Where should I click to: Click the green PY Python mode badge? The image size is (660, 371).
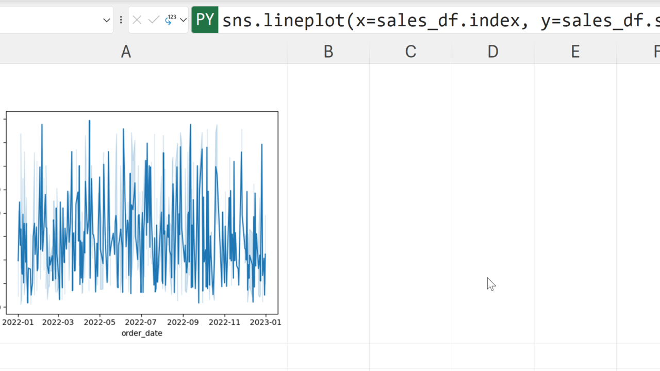point(205,20)
